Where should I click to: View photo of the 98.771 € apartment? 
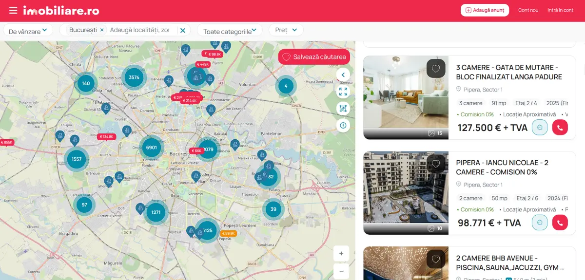click(406, 193)
